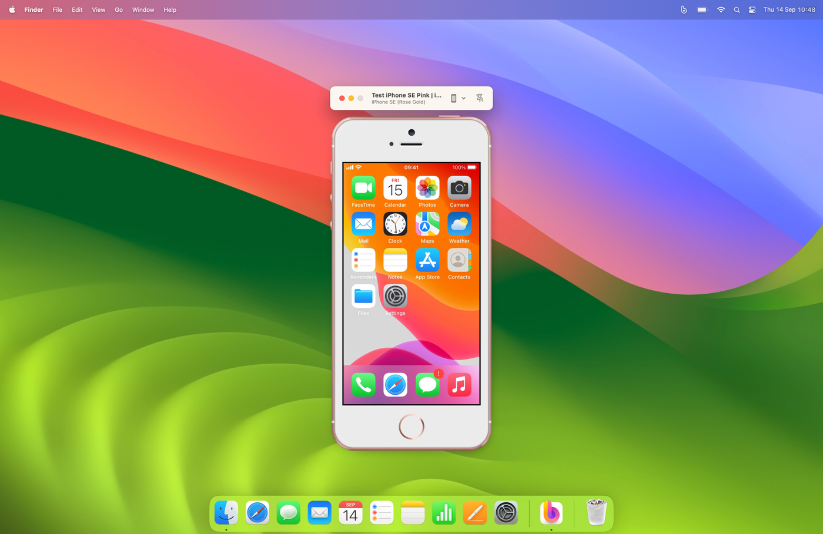Open Notes from the macOS Dock
Image resolution: width=823 pixels, height=534 pixels.
[x=413, y=513]
